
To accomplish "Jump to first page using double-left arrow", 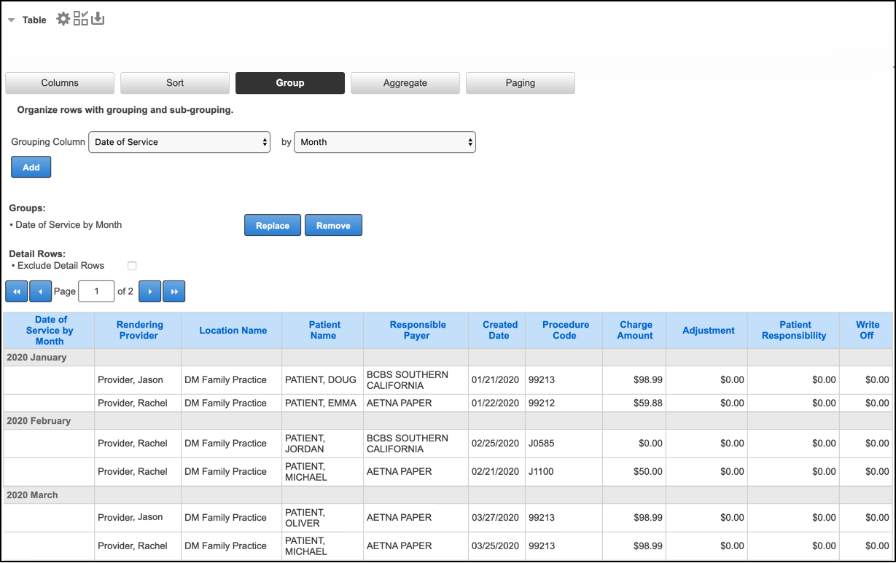I will pyautogui.click(x=16, y=291).
